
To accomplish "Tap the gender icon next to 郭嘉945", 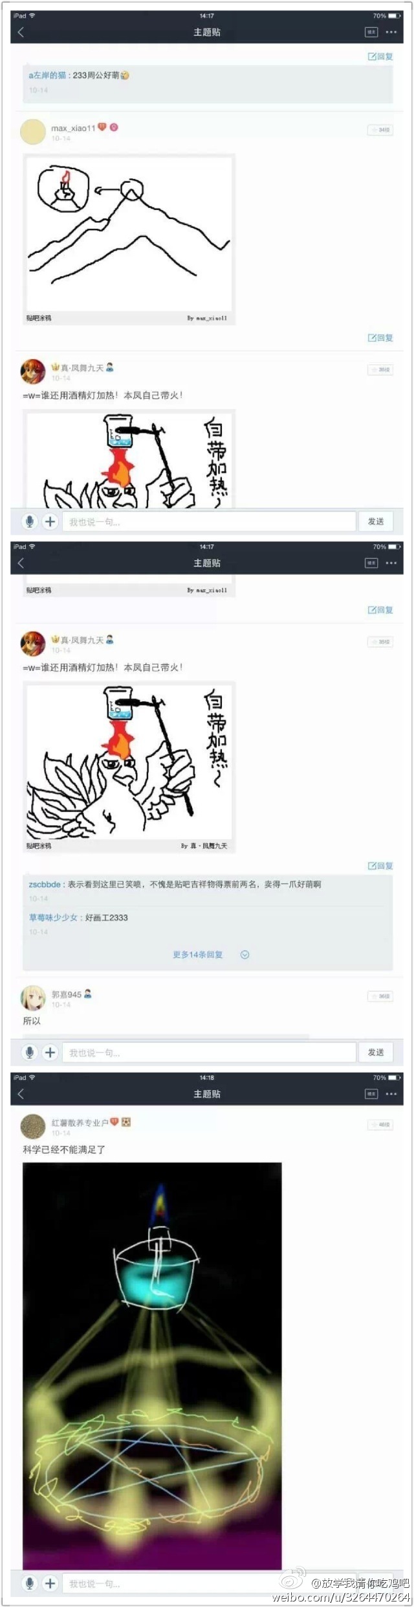I will 88,994.
